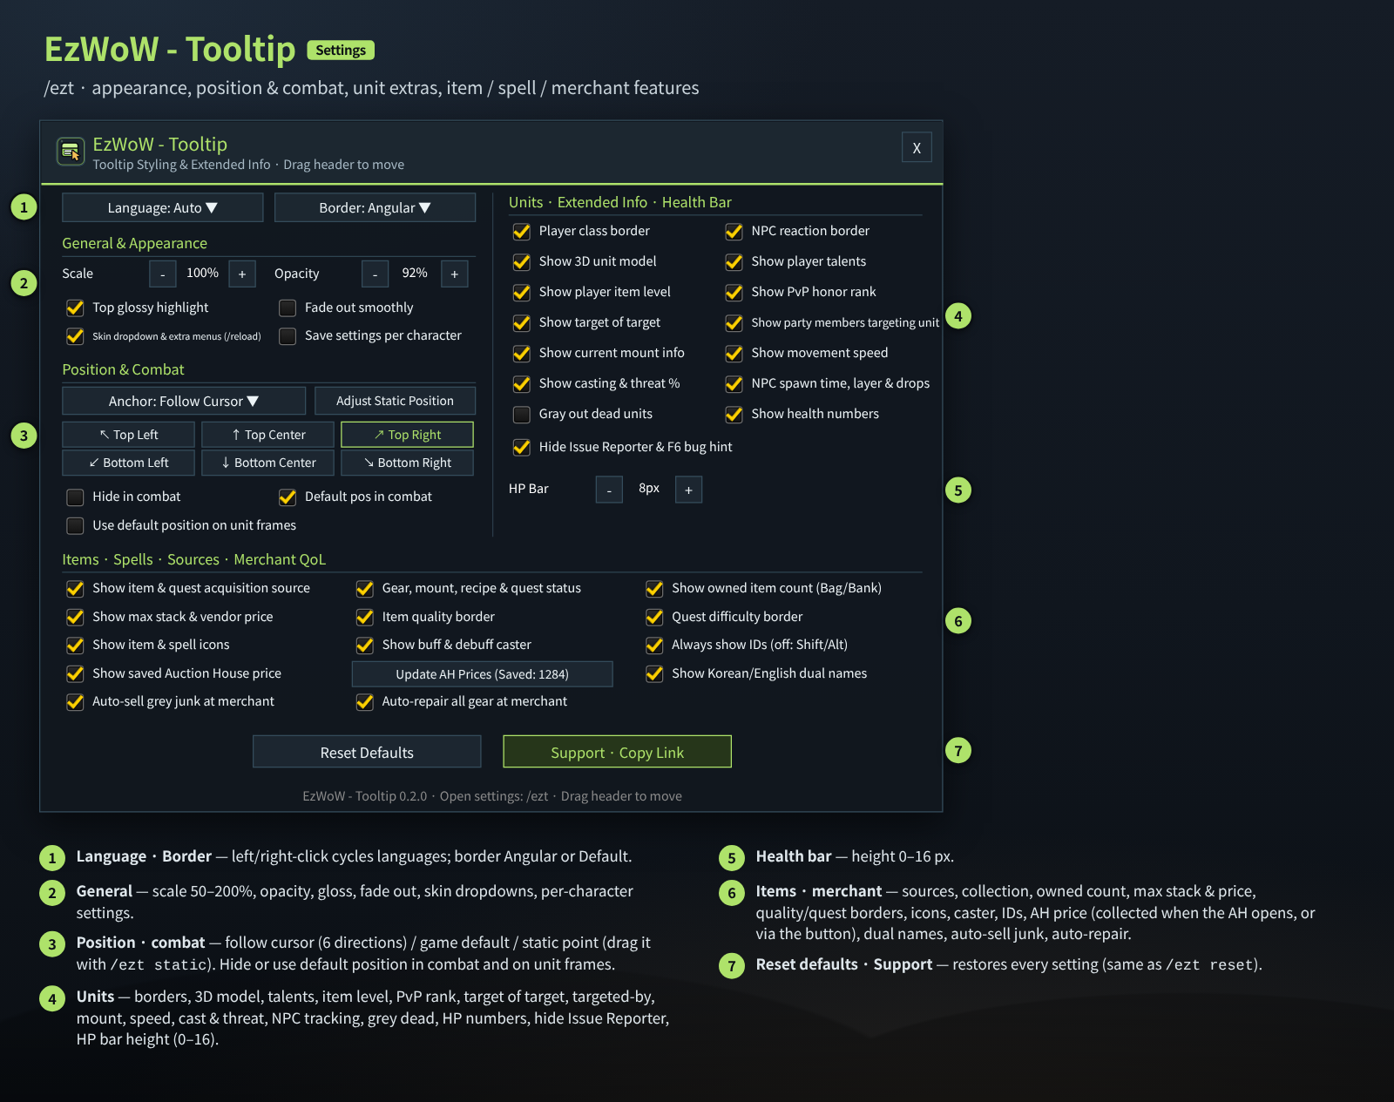The height and width of the screenshot is (1102, 1394).
Task: Toggle Show casting & threat %
Action: coord(522,384)
